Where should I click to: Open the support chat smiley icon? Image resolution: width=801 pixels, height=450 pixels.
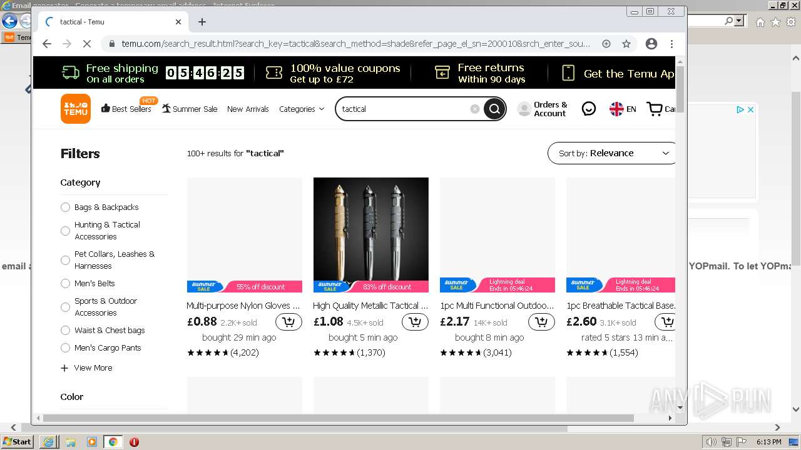(x=589, y=109)
